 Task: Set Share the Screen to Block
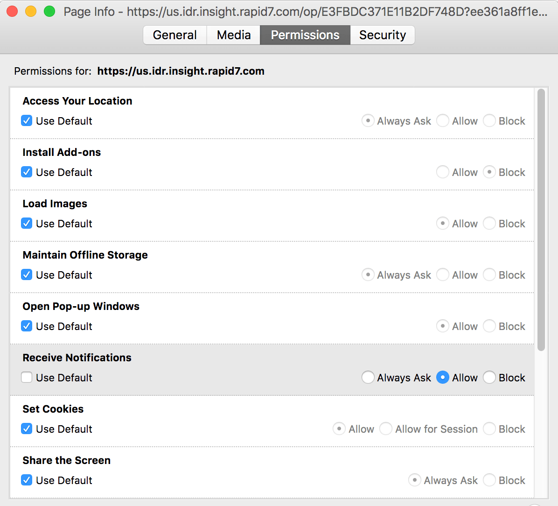tap(489, 480)
